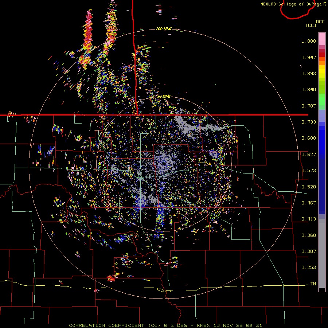Click the 0.520 legend value

tap(309, 187)
